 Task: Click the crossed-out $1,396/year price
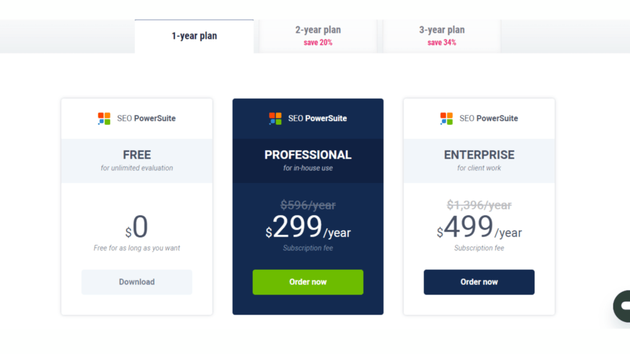(479, 205)
